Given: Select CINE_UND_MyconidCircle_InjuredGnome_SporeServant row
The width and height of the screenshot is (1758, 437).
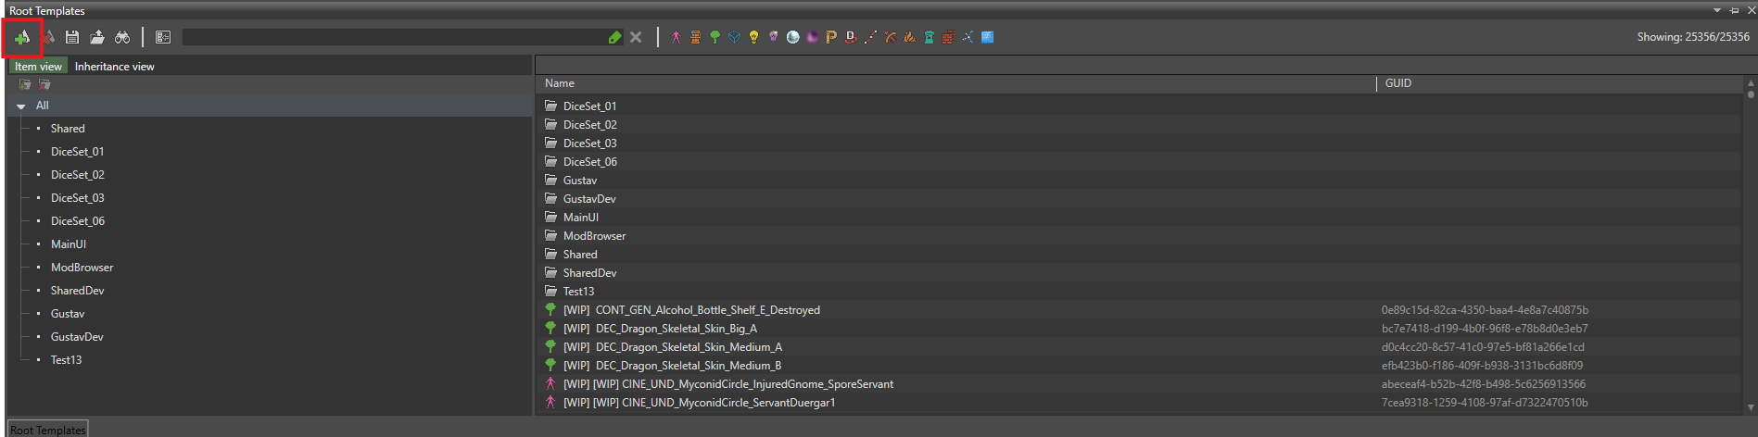Looking at the screenshot, I should tap(1139, 384).
